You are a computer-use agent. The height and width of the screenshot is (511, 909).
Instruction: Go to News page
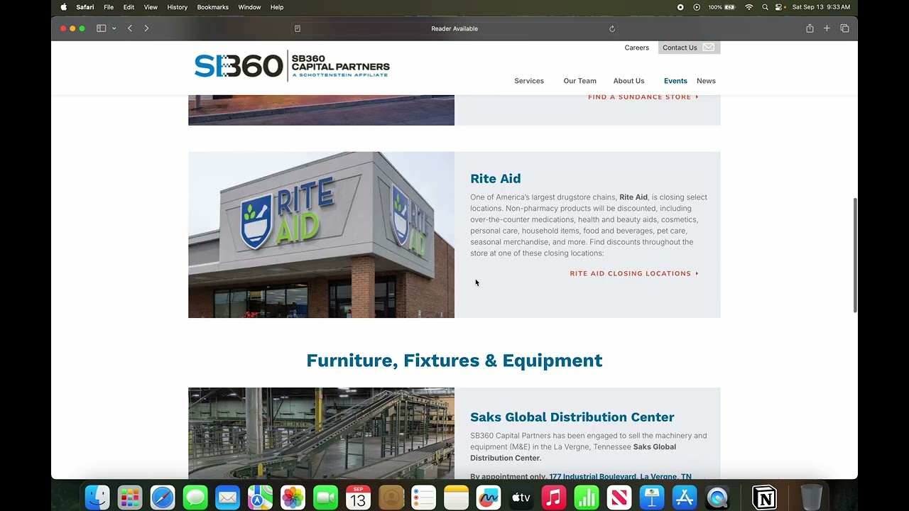click(706, 81)
